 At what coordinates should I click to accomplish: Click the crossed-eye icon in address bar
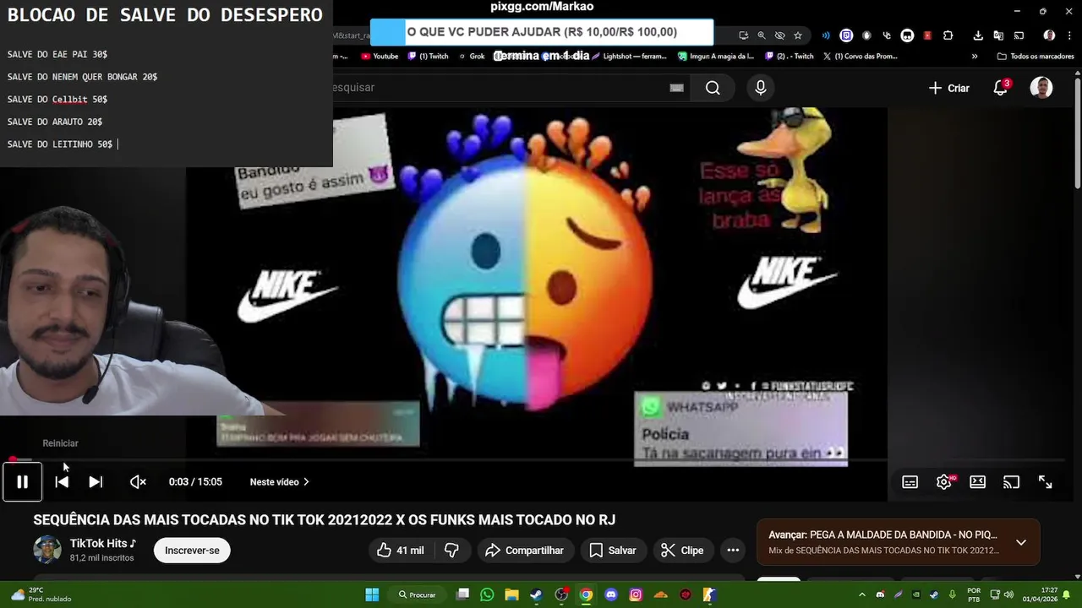pos(779,35)
